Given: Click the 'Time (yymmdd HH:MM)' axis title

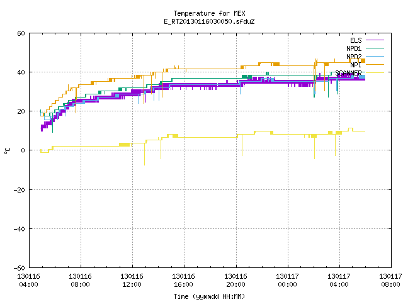Looking at the screenshot, I should pos(209,296).
